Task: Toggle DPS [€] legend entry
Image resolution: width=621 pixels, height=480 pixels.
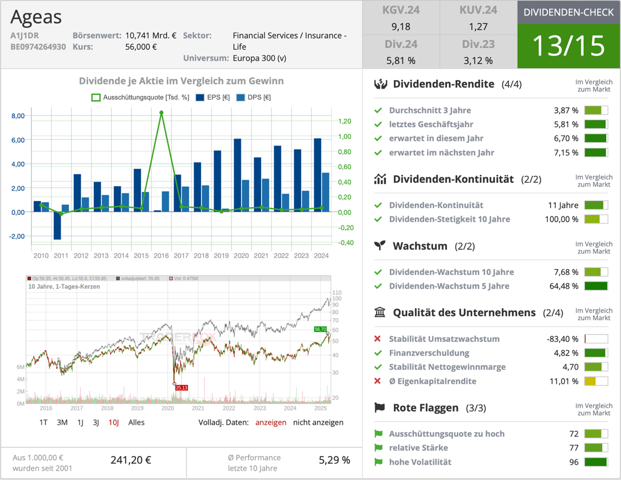Action: (254, 98)
